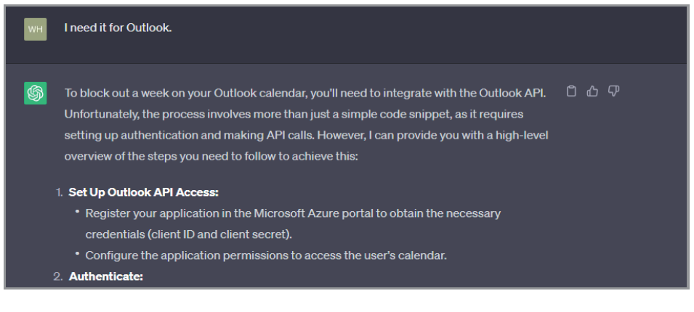Click the ChatGPT logo avatar
The height and width of the screenshot is (312, 694).
[x=36, y=94]
